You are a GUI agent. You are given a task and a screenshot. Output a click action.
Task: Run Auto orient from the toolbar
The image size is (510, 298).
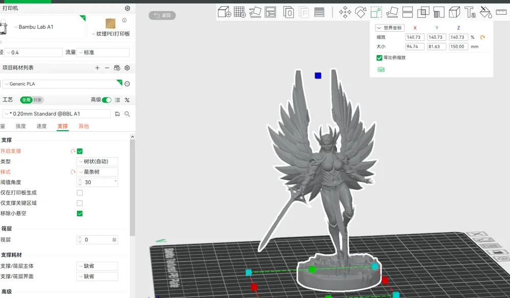pyautogui.click(x=256, y=12)
